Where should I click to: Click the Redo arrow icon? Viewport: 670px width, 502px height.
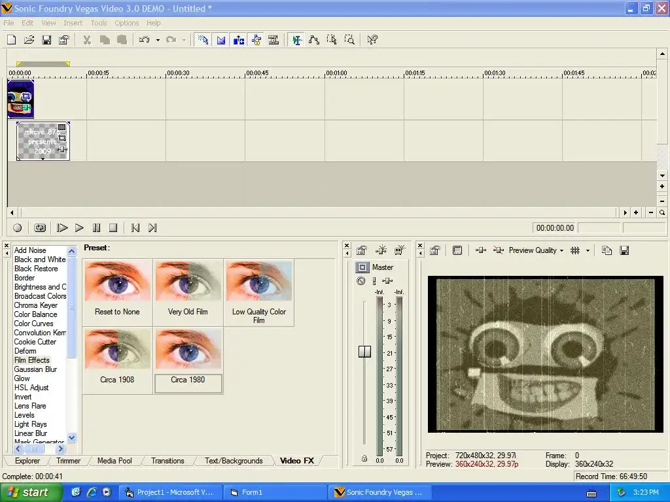click(171, 40)
